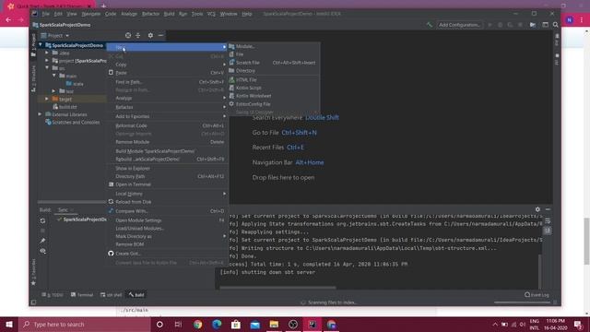Open Mail app from the taskbar
Viewport: 590px width, 332px height.
(x=255, y=324)
